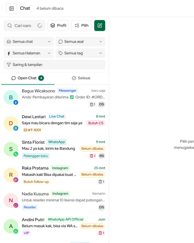194x243 pixels.
Task: Click the tag icon in Semua tag
Action: tap(61, 53)
